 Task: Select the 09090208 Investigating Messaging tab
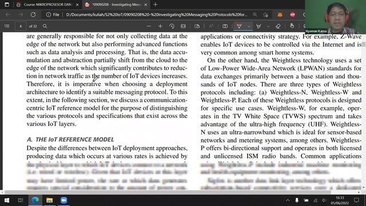pyautogui.click(x=116, y=5)
